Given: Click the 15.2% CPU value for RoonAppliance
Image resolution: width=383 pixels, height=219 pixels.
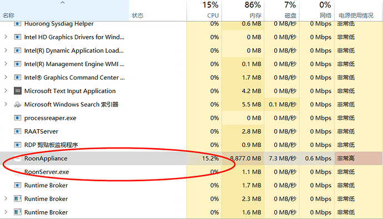Looking at the screenshot, I should click(210, 159).
